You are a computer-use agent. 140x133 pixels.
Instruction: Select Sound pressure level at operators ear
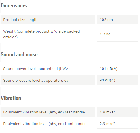[37, 80]
